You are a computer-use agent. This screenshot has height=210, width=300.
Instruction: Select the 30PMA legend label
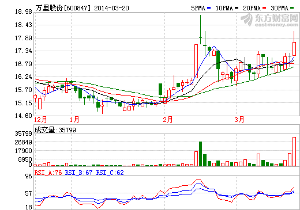280,8
